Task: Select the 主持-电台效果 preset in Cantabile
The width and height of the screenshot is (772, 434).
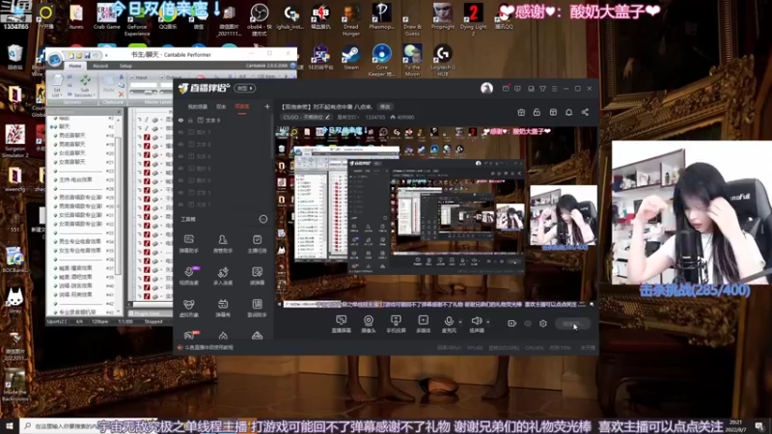Action: 75,179
